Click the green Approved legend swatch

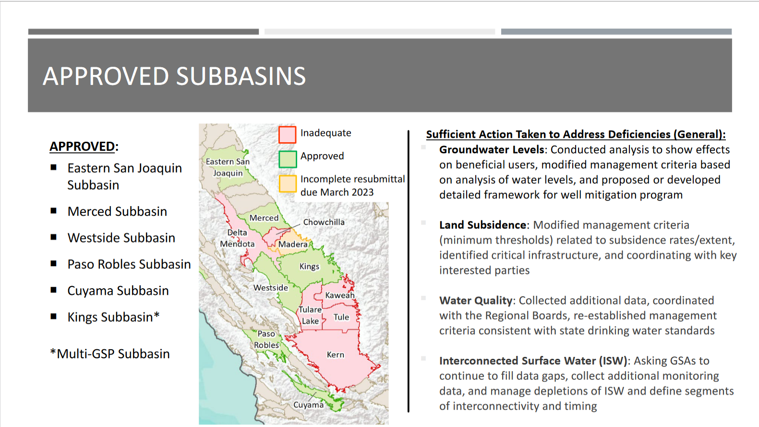click(288, 159)
